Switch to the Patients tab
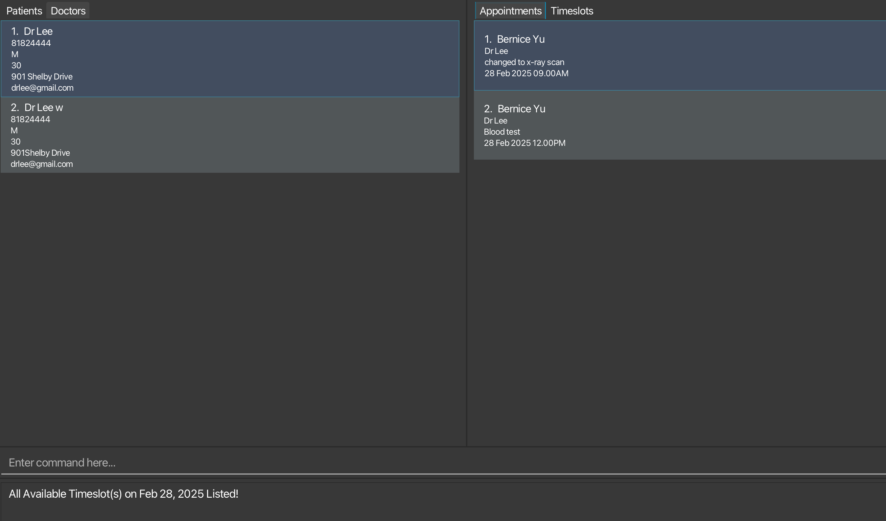The height and width of the screenshot is (521, 886). click(24, 11)
